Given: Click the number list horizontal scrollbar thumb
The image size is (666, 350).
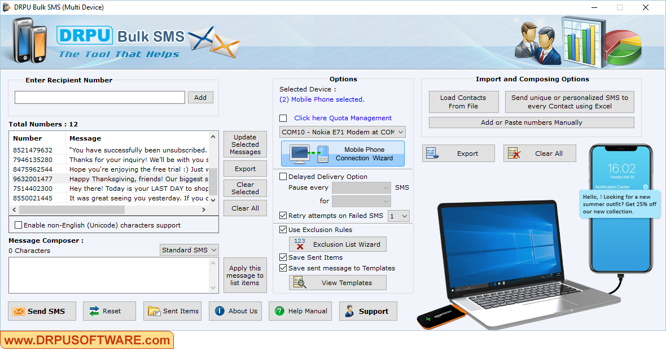Looking at the screenshot, I should [72, 210].
